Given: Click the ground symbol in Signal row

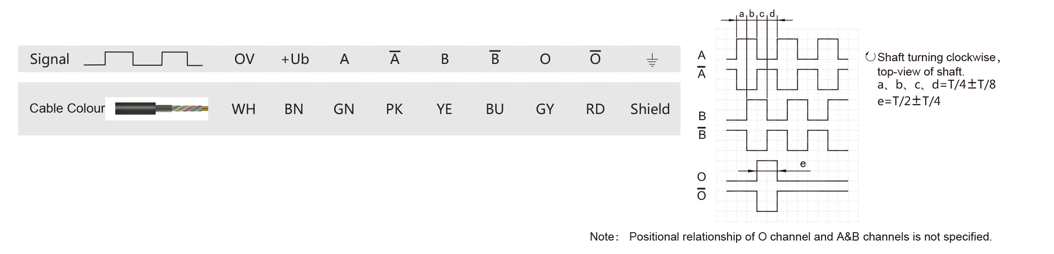Looking at the screenshot, I should [x=652, y=60].
